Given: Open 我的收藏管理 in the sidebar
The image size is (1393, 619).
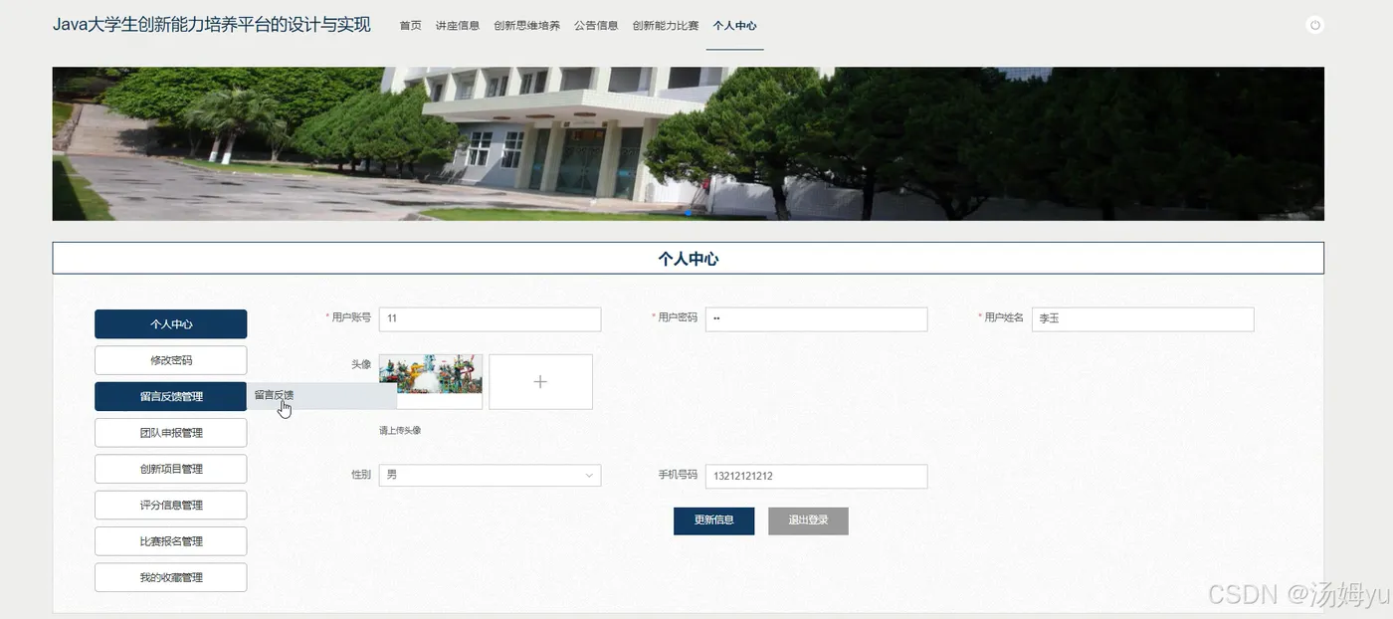Looking at the screenshot, I should pyautogui.click(x=171, y=577).
